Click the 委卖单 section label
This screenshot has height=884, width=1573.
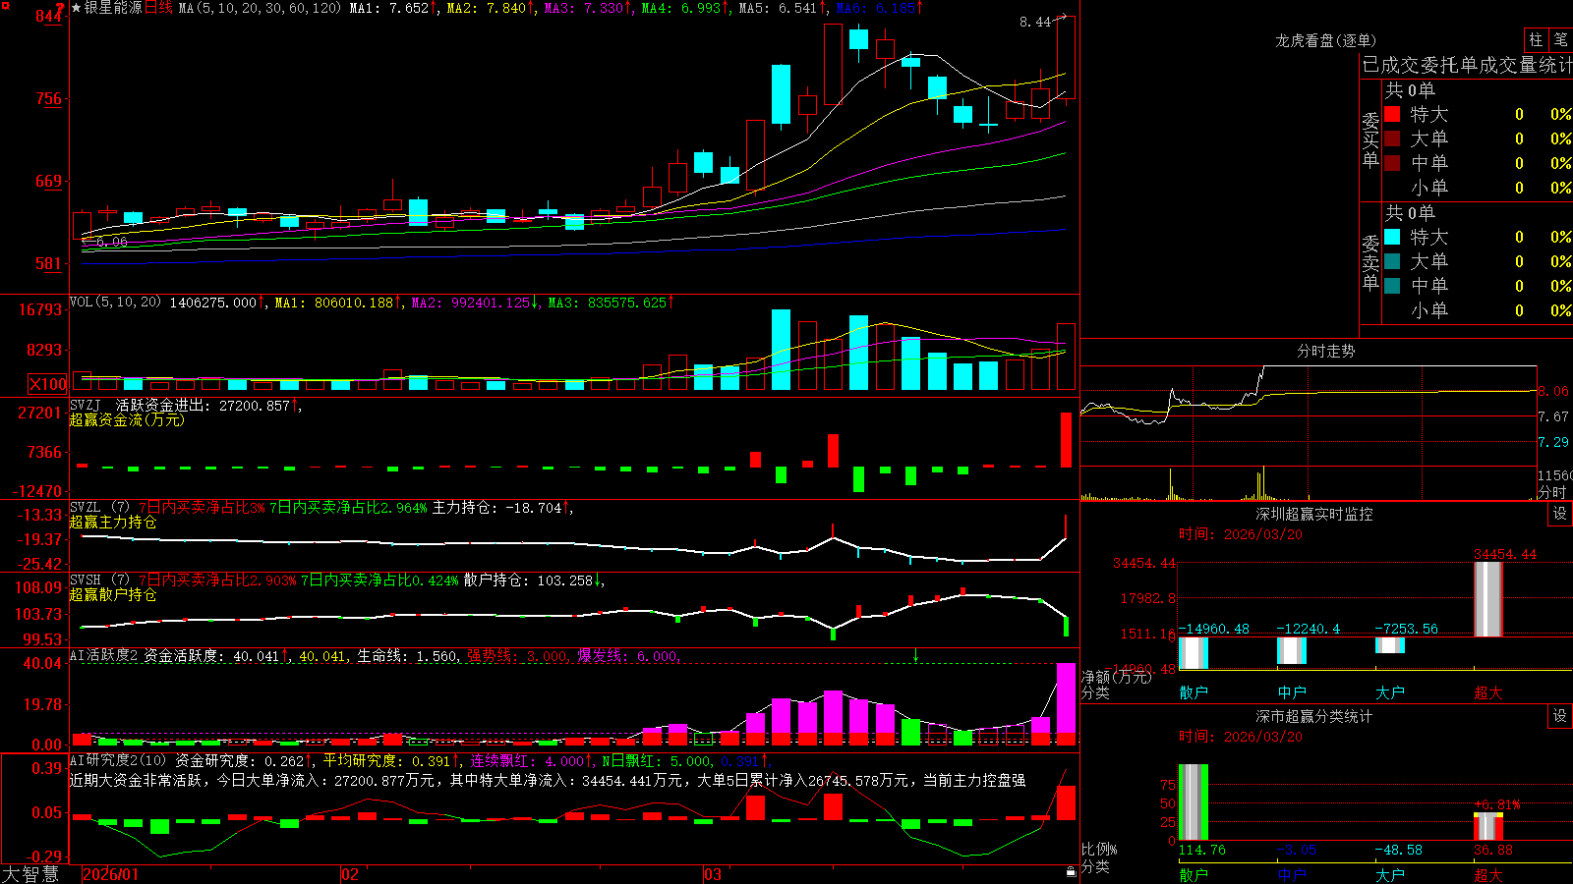pyautogui.click(x=1370, y=263)
